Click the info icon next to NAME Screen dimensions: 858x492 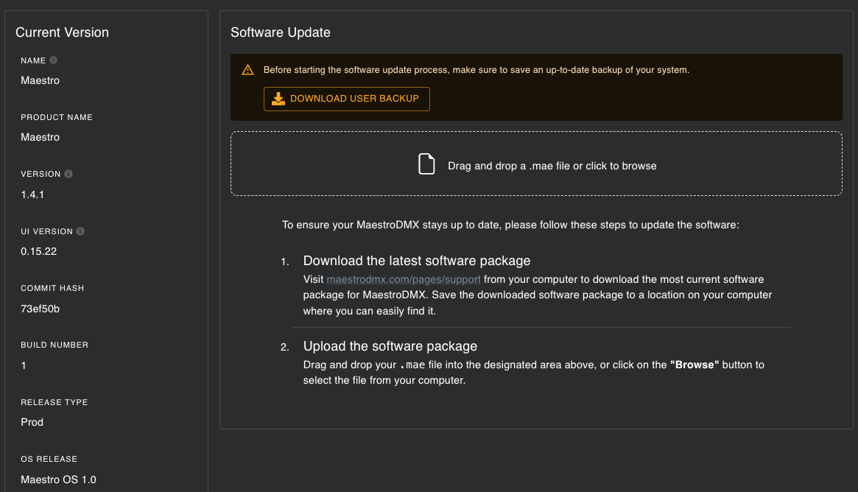[x=53, y=60]
